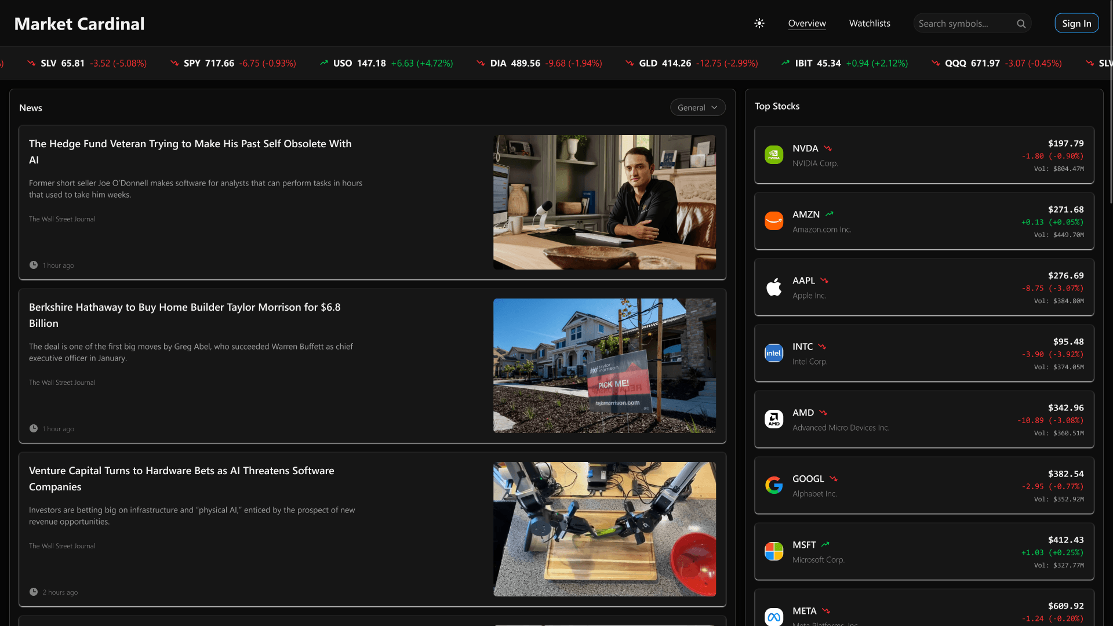This screenshot has height=626, width=1113.
Task: Click the NVDA price $197.79
Action: pos(1065,144)
